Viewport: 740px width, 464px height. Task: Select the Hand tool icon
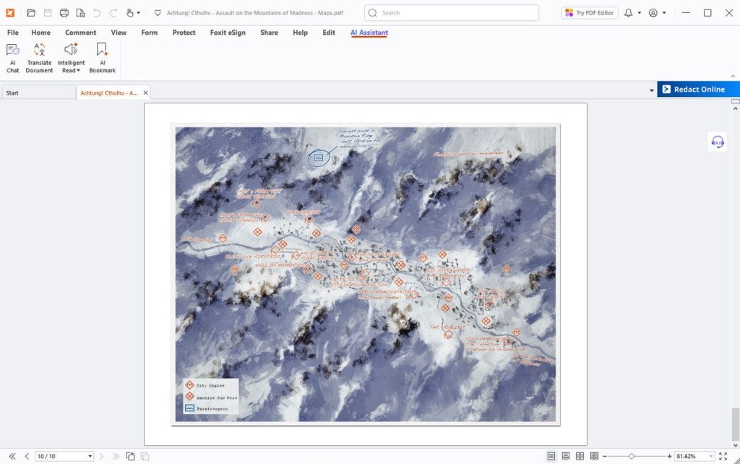130,13
